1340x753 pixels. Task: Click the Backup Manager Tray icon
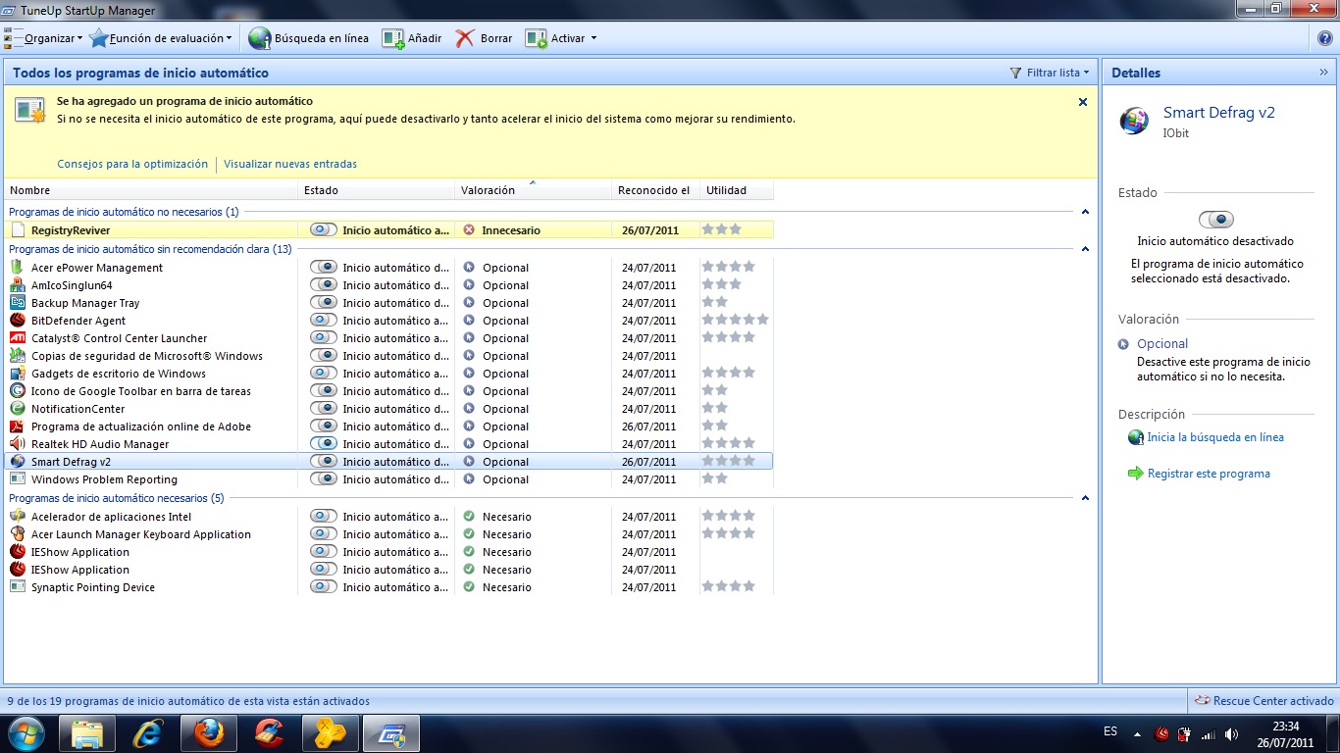pos(17,303)
